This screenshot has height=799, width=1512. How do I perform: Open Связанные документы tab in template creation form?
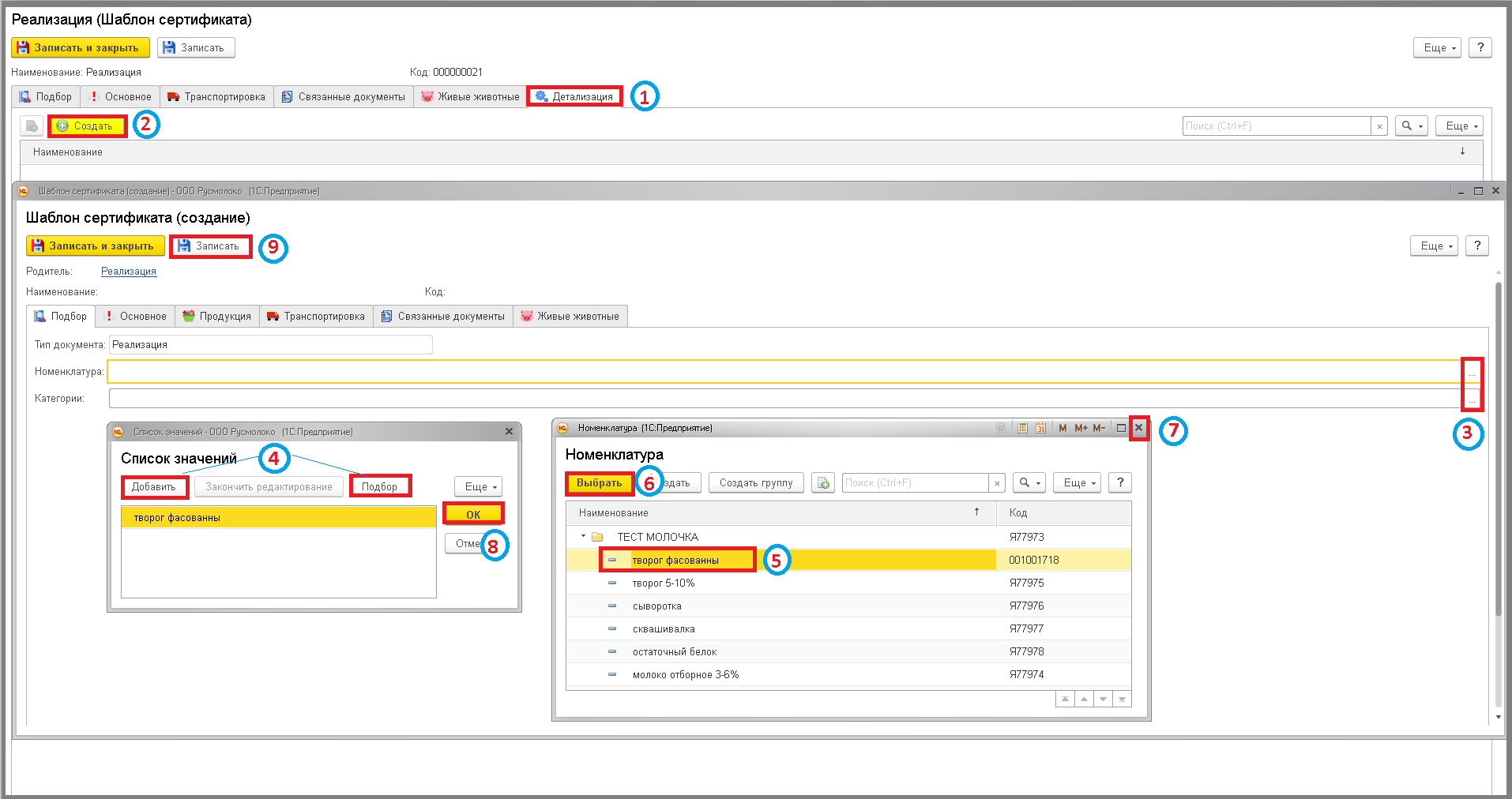(x=443, y=316)
